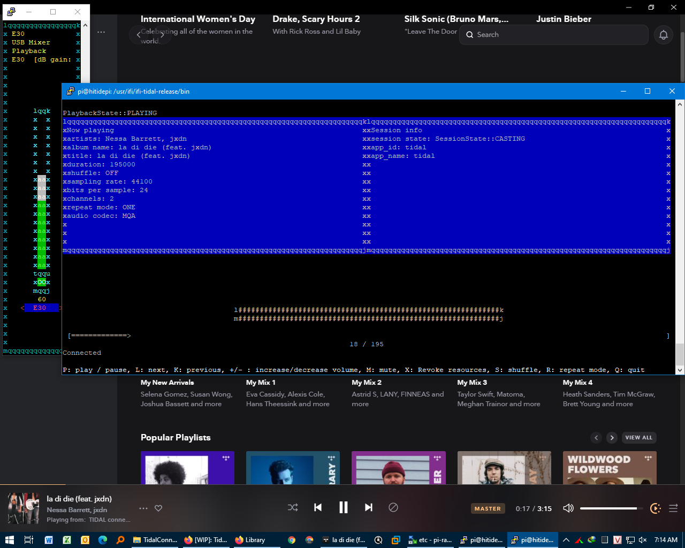The width and height of the screenshot is (685, 548).
Task: Open the first Popular Playlists purple cover
Action: tap(187, 468)
